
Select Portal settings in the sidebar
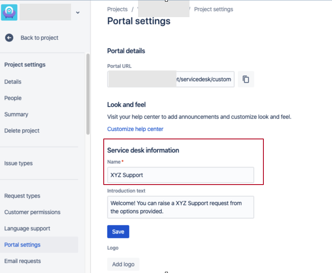(x=39, y=245)
